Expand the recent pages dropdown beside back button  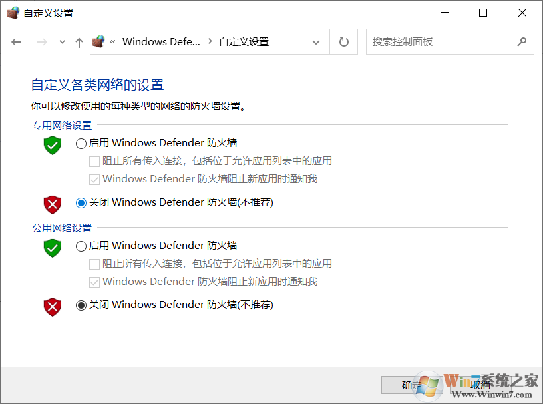pos(61,41)
